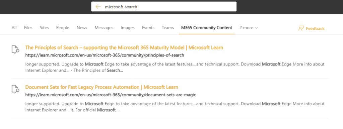Open Document Sets for Fast Legacy result
Screen dimensions: 343x129
[x=102, y=87]
